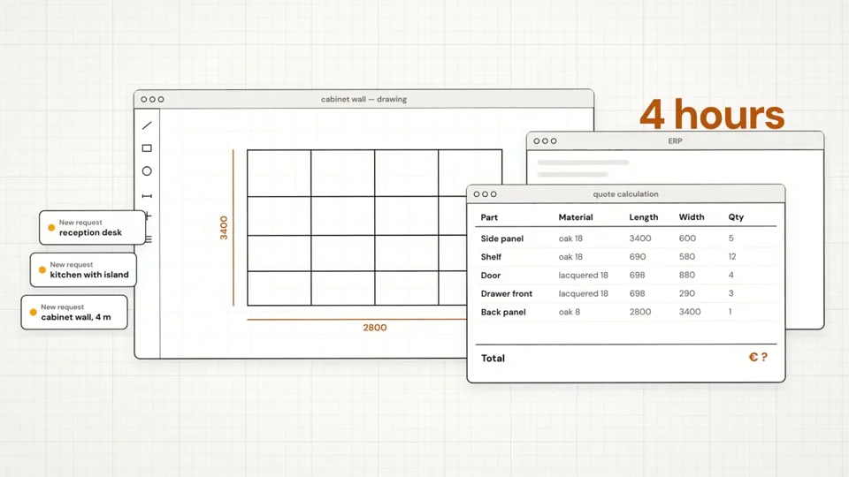Open the 'cabinet wall, 4 m' request card
Image resolution: width=849 pixels, height=477 pixels.
point(74,312)
